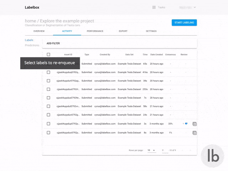Screen dimensions: 228x171
Task: Switch to the Overview tab
Action: pyautogui.click(x=39, y=31)
